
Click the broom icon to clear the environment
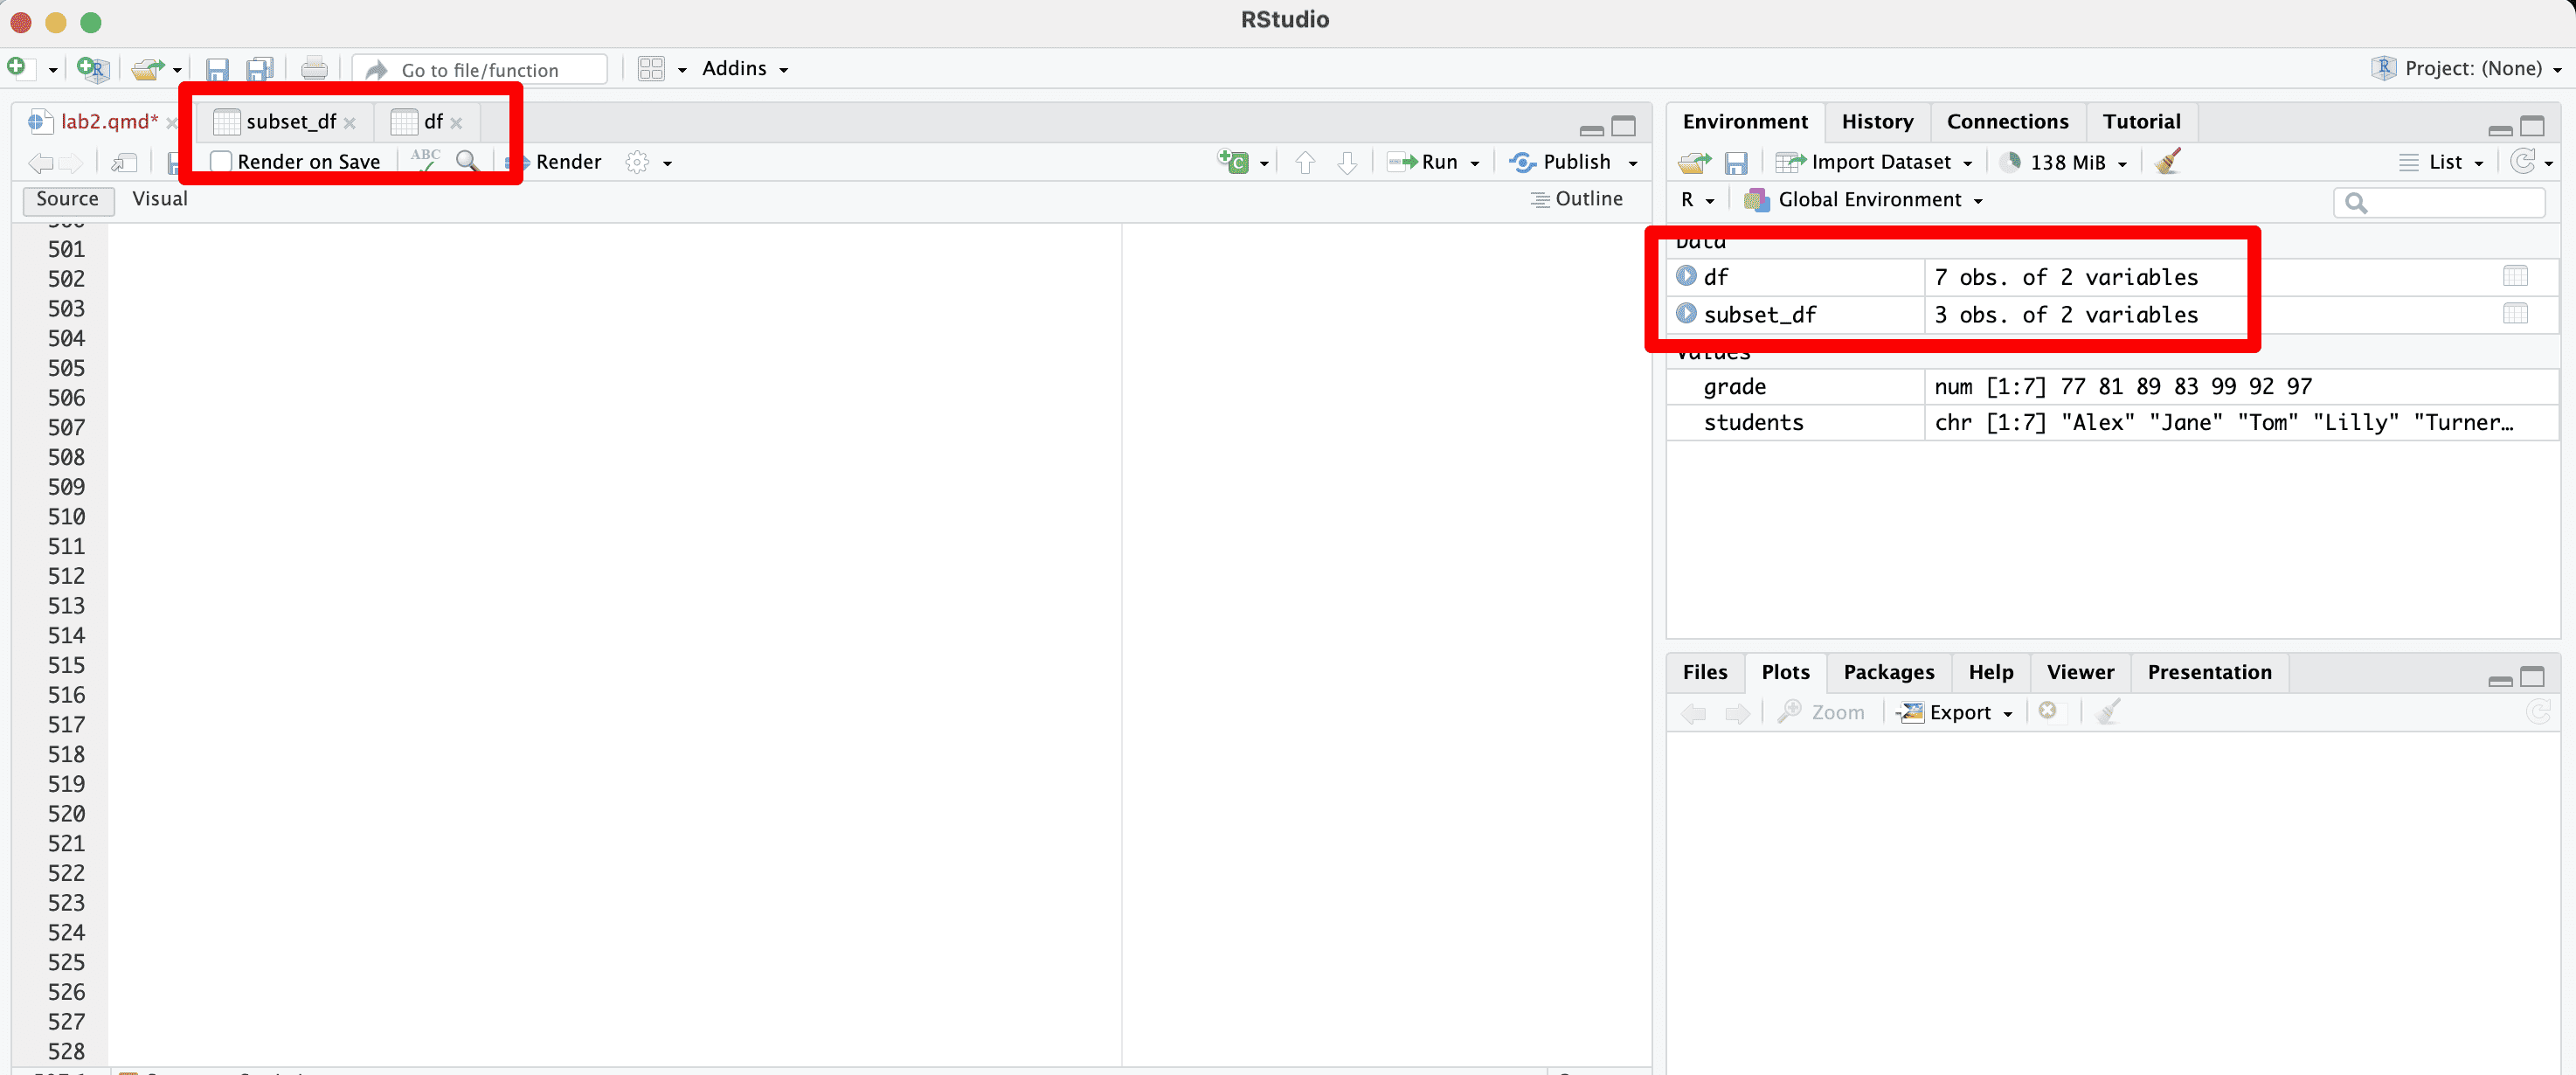2167,162
